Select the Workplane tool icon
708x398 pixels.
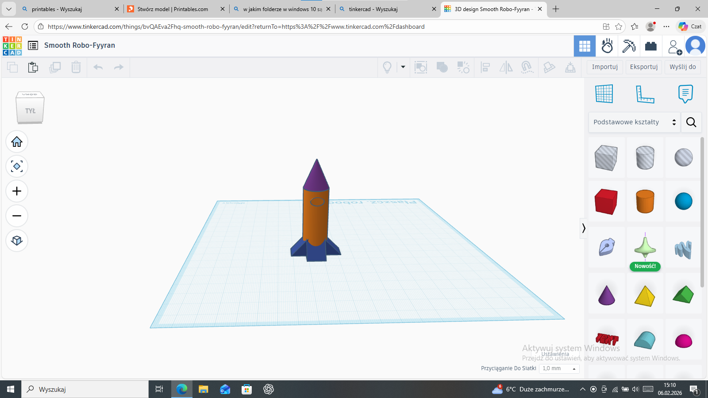click(x=604, y=94)
